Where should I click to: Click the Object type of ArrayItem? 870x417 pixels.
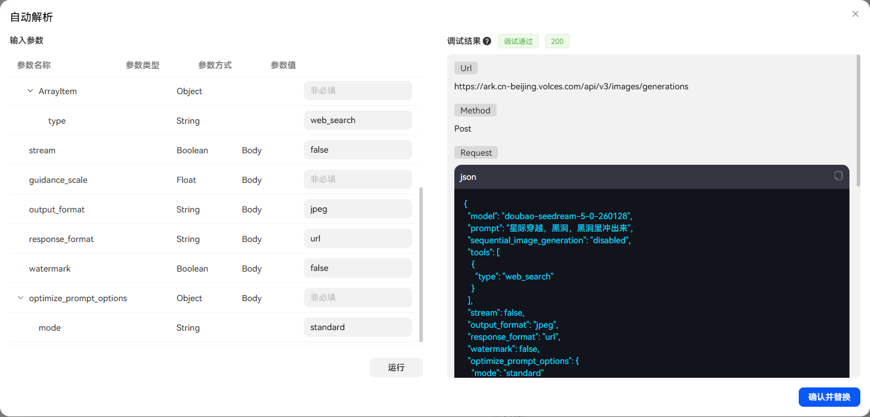click(x=189, y=91)
